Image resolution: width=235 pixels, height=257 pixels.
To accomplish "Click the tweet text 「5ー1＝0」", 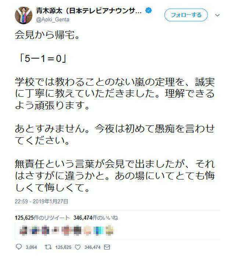I will click(43, 58).
